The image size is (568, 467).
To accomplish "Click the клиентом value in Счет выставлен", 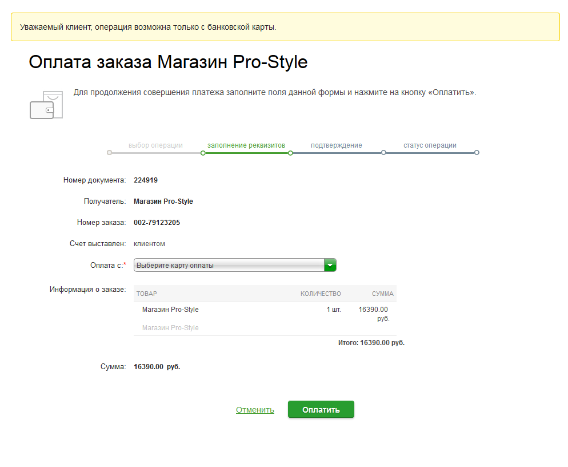I will tap(149, 244).
